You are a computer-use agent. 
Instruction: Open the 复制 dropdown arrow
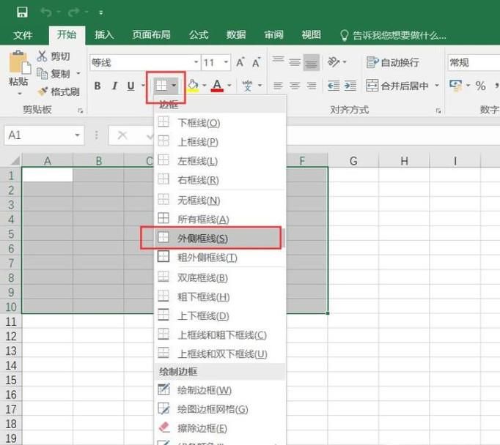click(78, 73)
